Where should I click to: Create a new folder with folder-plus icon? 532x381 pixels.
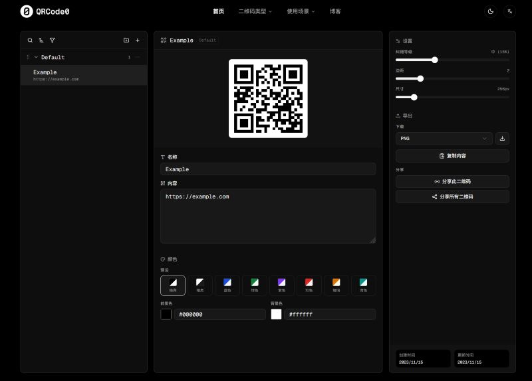[126, 40]
